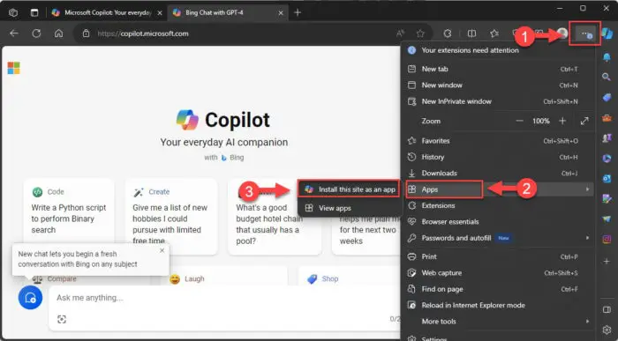The width and height of the screenshot is (618, 341).
Task: Click the Microsoft logo on the page
Action: pyautogui.click(x=13, y=68)
